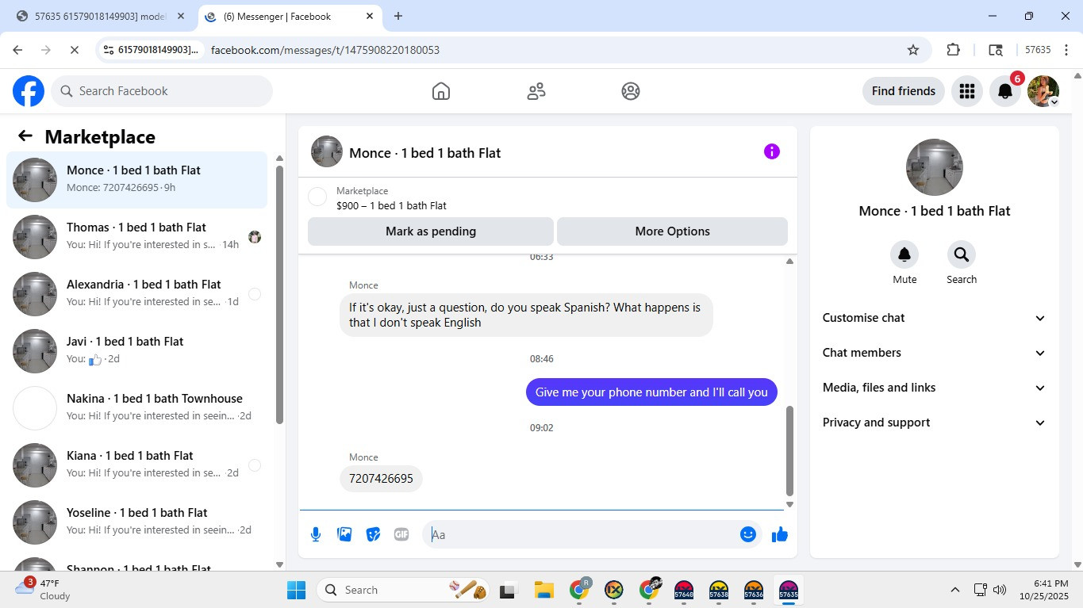
Task: Open volume control in system tray
Action: point(1000,590)
